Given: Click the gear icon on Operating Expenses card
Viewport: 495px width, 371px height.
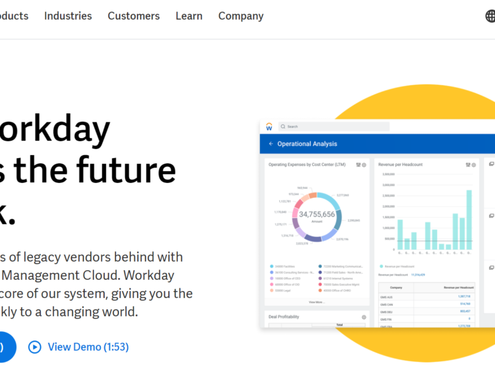Looking at the screenshot, I should (364, 165).
